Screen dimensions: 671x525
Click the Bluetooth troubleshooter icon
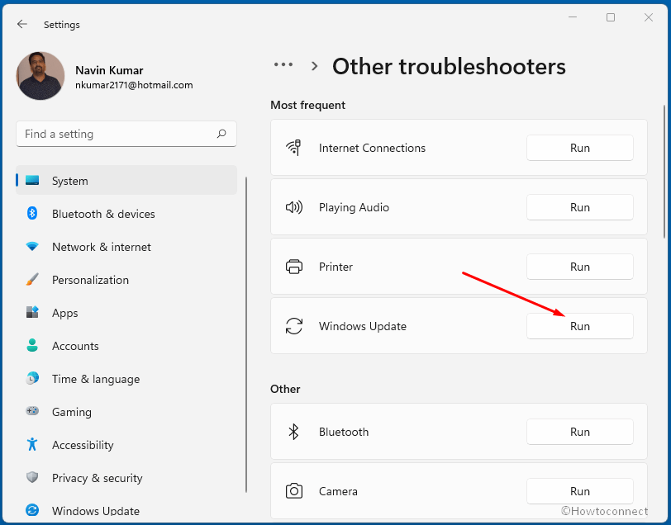pyautogui.click(x=293, y=432)
